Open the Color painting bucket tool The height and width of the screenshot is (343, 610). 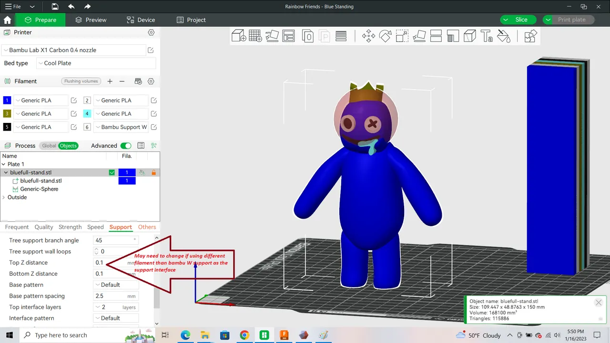(x=504, y=36)
